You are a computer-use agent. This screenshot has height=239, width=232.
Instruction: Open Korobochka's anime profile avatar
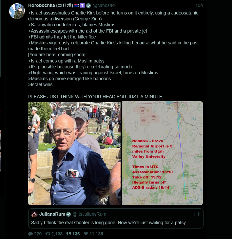click(17, 11)
